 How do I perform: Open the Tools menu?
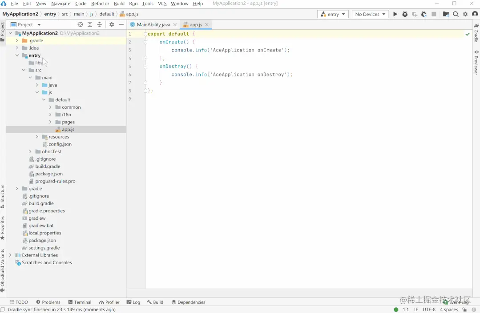148,4
